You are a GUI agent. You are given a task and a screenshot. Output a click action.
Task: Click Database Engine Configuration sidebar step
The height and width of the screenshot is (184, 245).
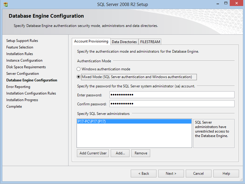32,80
